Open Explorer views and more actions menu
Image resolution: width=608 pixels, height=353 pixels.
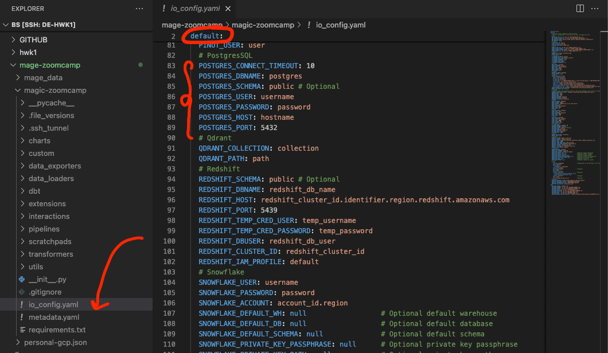[139, 9]
